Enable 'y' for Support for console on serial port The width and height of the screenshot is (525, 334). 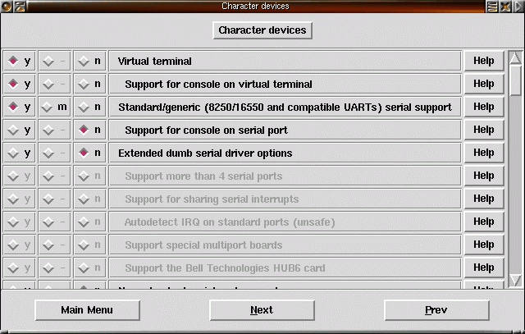tap(19, 130)
